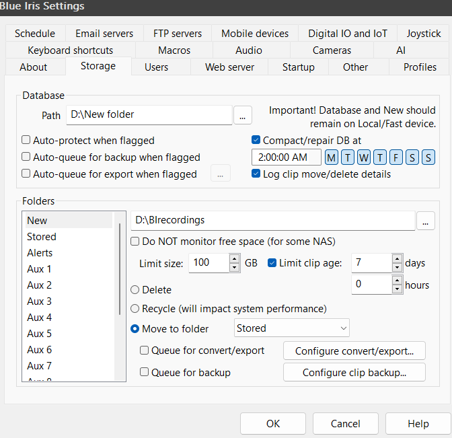The height and width of the screenshot is (438, 452).
Task: Select the Macros tab
Action: [174, 50]
